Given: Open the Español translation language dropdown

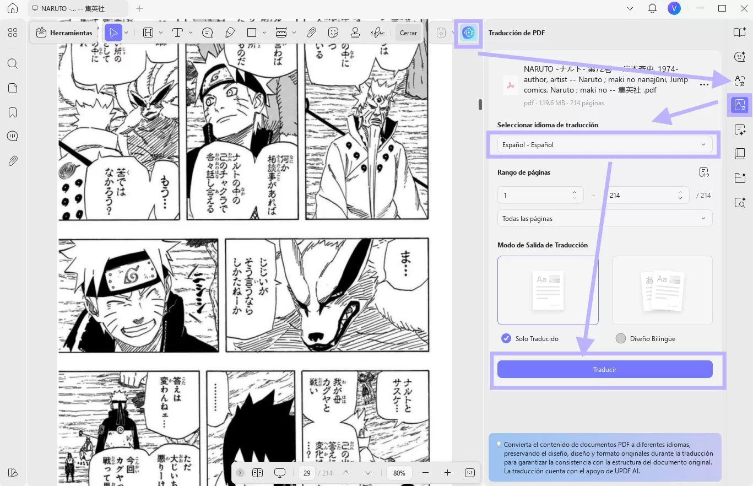Looking at the screenshot, I should (604, 144).
